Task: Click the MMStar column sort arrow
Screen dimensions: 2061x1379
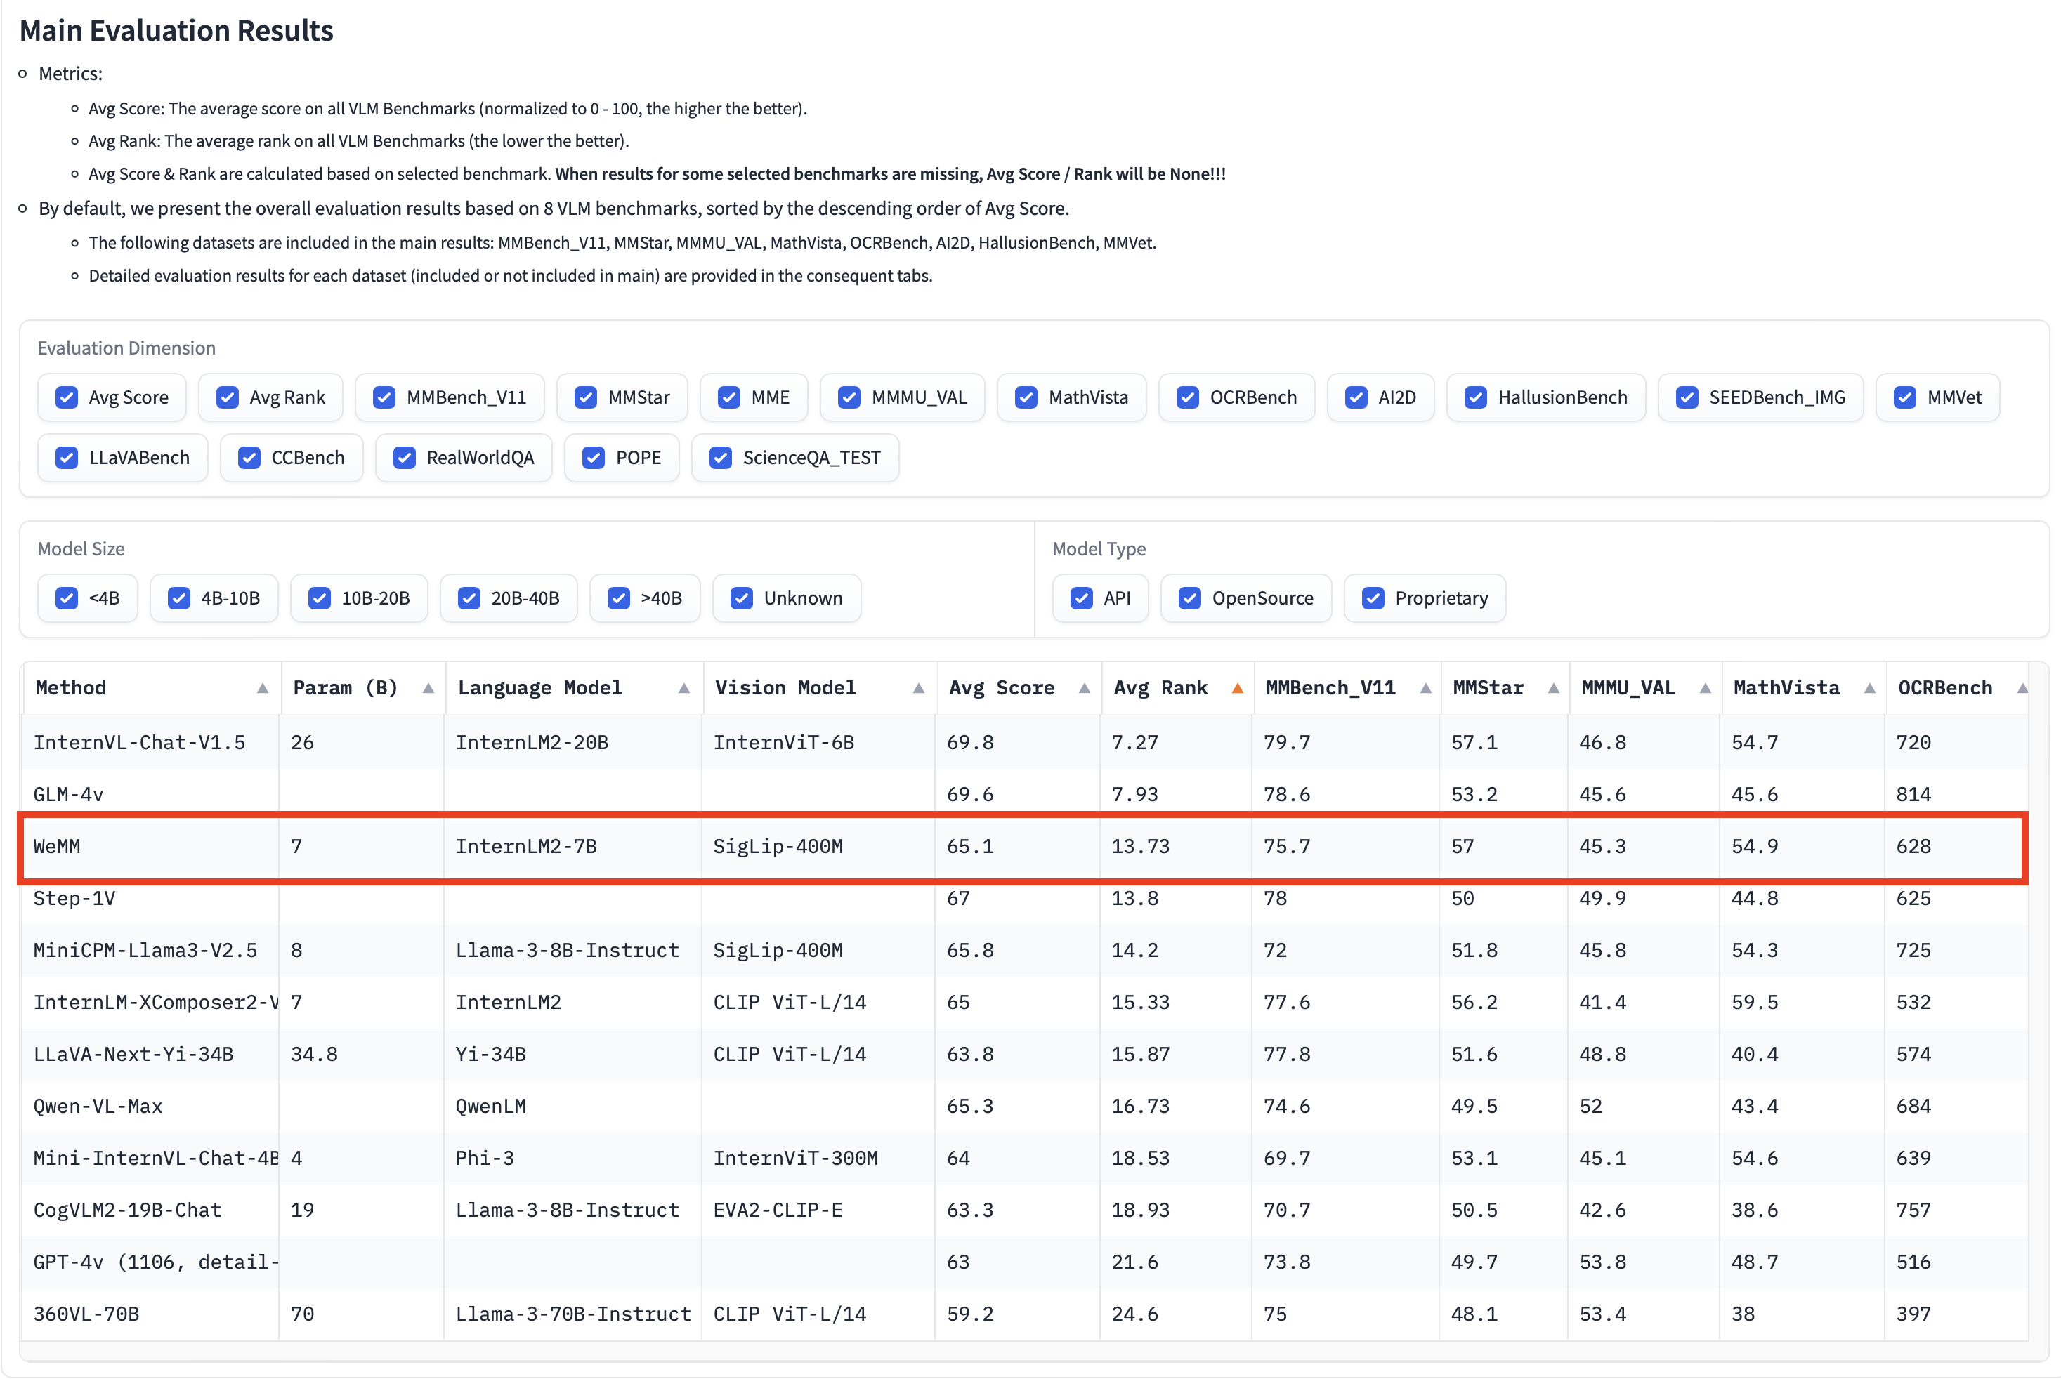Action: coord(1553,689)
